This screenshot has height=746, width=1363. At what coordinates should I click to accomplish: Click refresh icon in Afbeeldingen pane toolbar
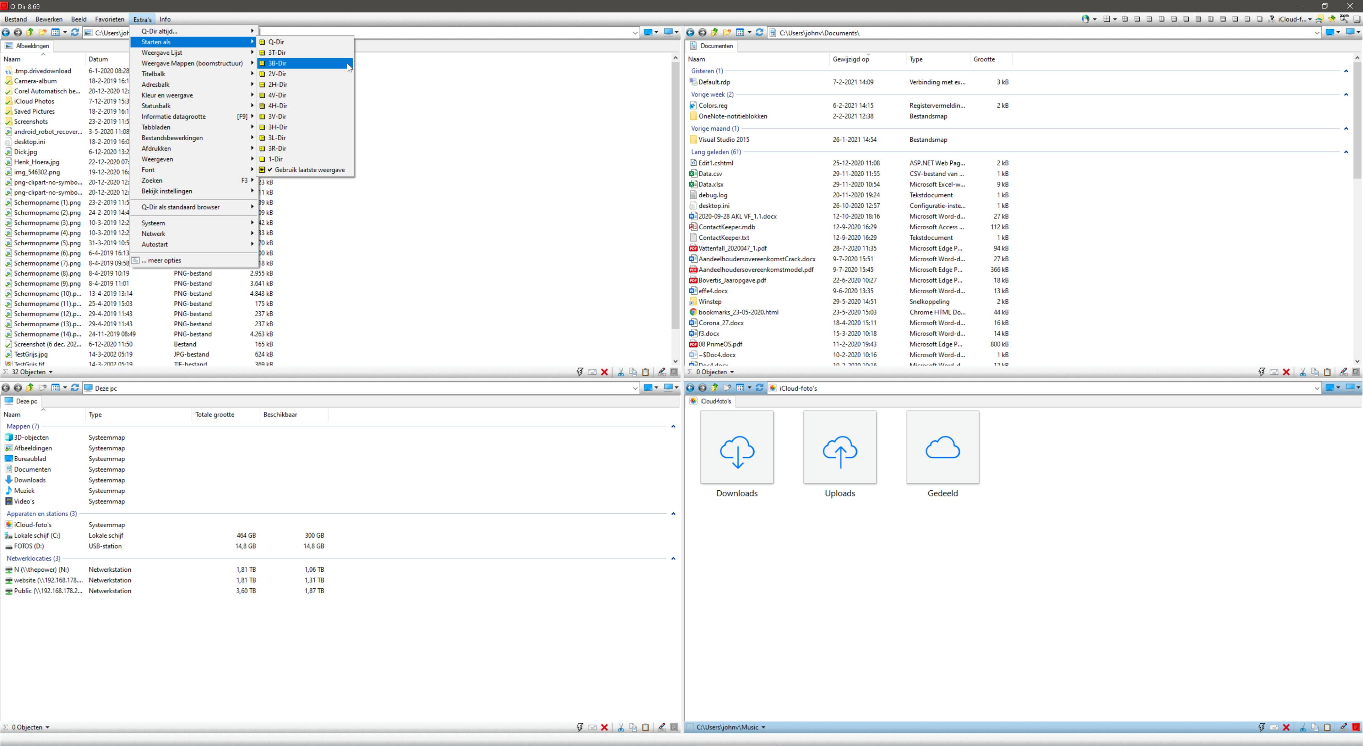(x=75, y=33)
